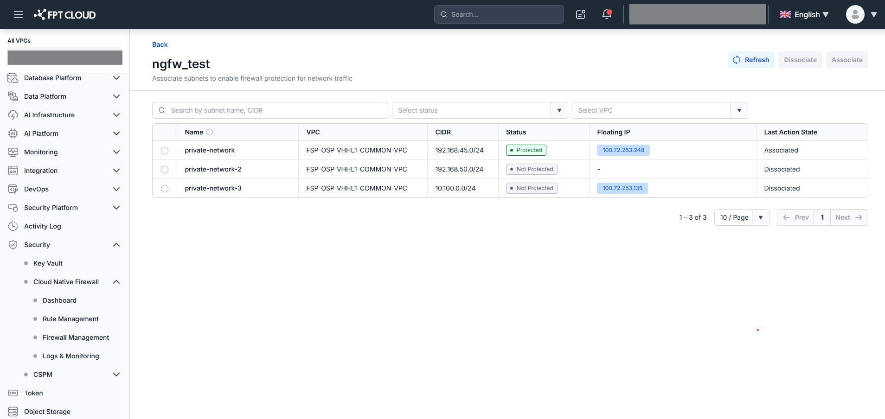Expand the Database Platform menu chevron
Image resolution: width=885 pixels, height=419 pixels.
pos(116,78)
